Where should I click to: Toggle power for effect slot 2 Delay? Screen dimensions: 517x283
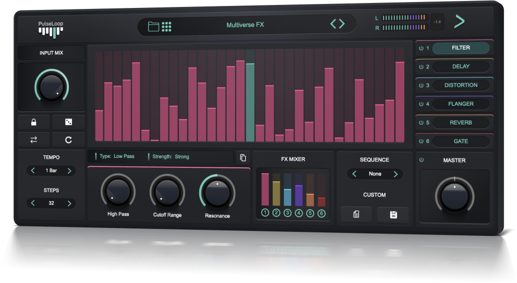click(421, 67)
